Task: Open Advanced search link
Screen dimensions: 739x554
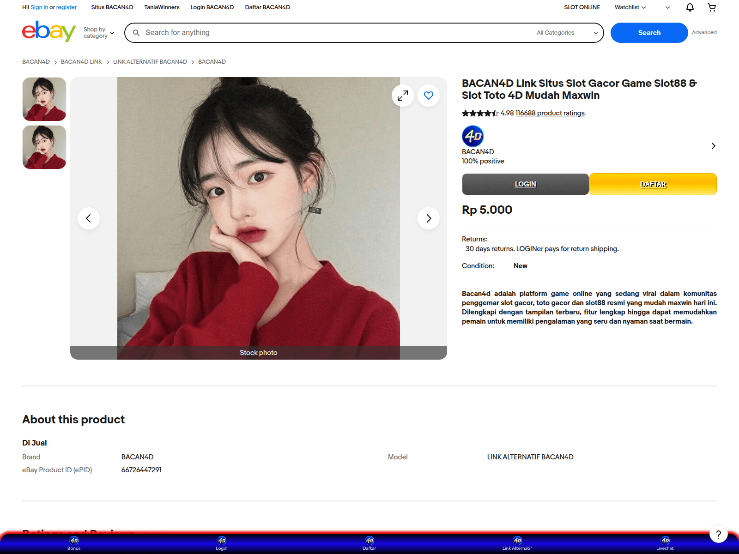Action: click(704, 32)
